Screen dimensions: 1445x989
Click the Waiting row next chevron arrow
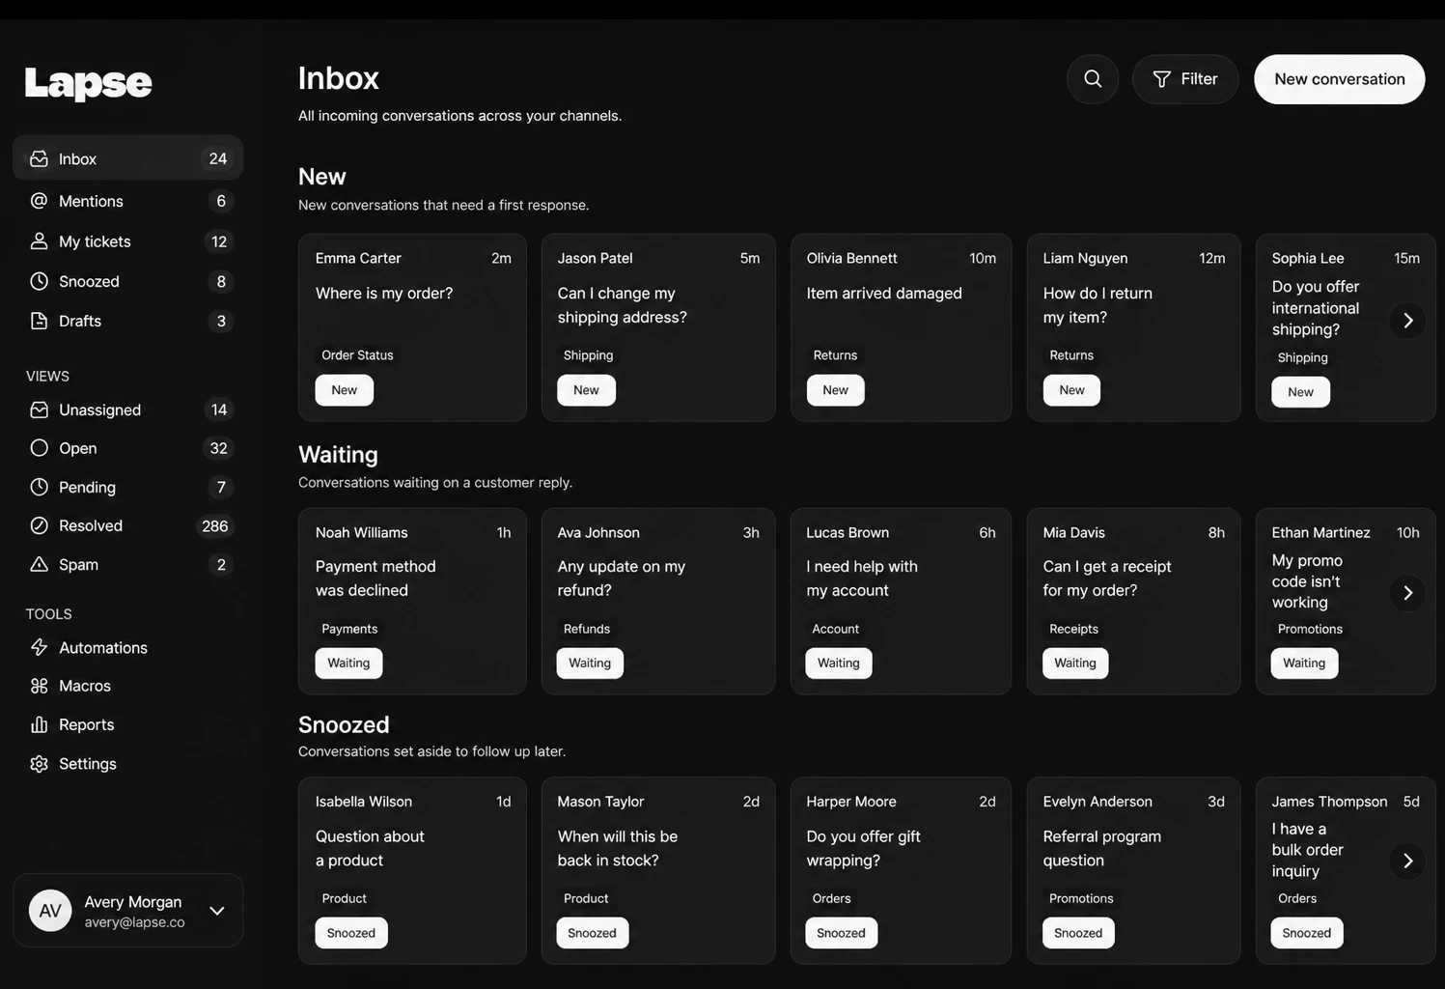1407,593
